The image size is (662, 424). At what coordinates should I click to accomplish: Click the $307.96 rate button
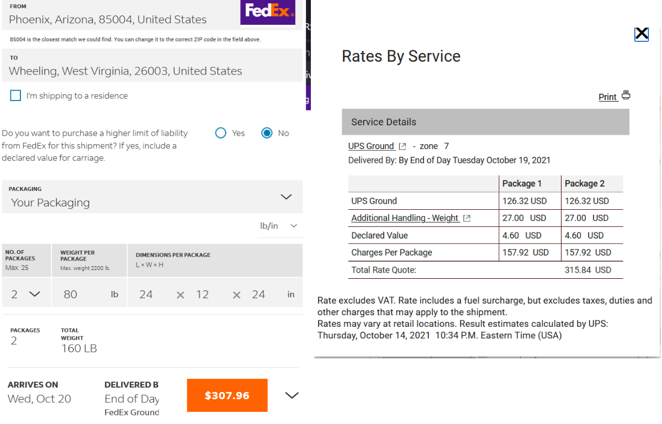227,395
